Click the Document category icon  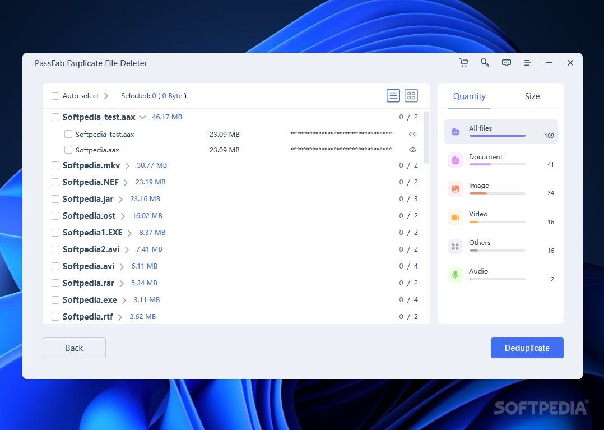pyautogui.click(x=456, y=160)
